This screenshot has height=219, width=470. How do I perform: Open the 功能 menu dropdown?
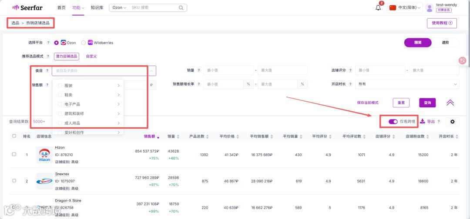(78, 8)
